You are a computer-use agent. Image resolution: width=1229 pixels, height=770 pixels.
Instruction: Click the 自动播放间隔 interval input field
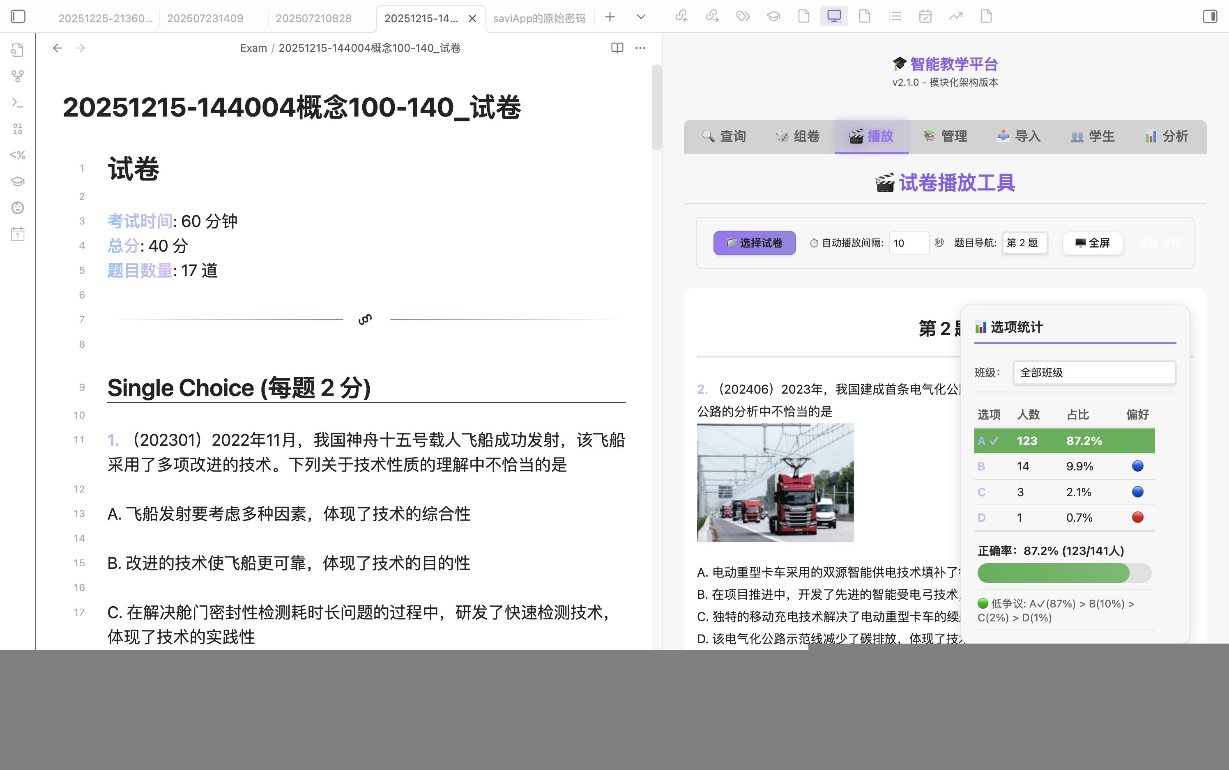(x=909, y=243)
